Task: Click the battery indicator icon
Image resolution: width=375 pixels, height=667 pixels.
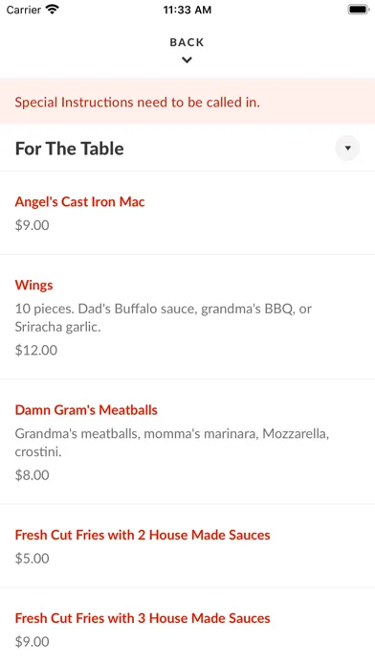Action: 359,10
